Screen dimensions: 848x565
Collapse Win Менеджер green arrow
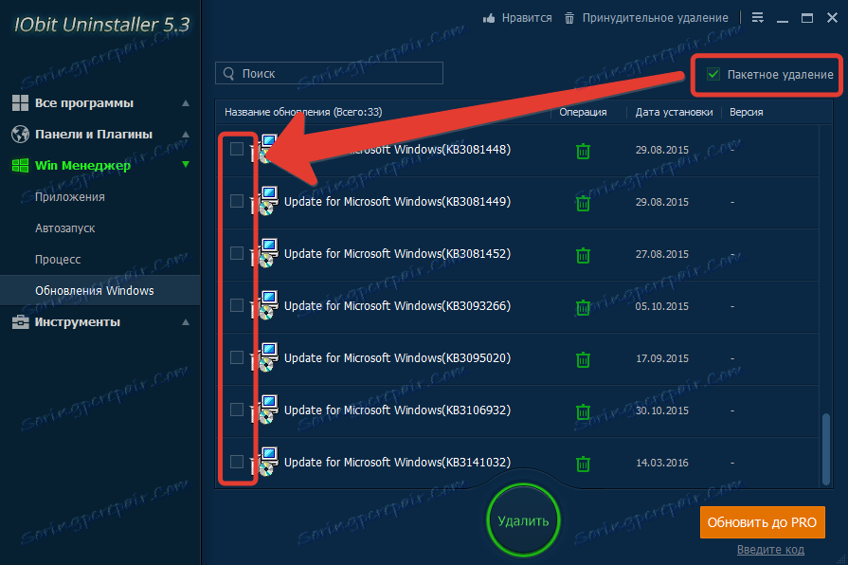click(186, 165)
